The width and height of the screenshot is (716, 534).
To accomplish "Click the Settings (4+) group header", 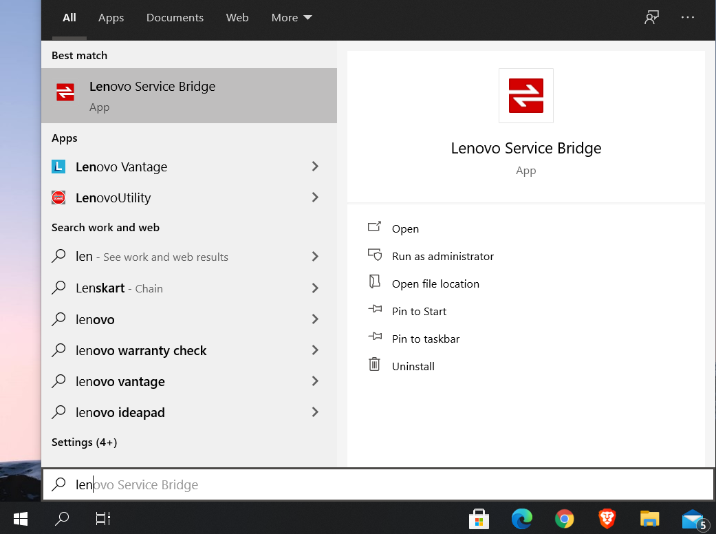I will coord(84,442).
